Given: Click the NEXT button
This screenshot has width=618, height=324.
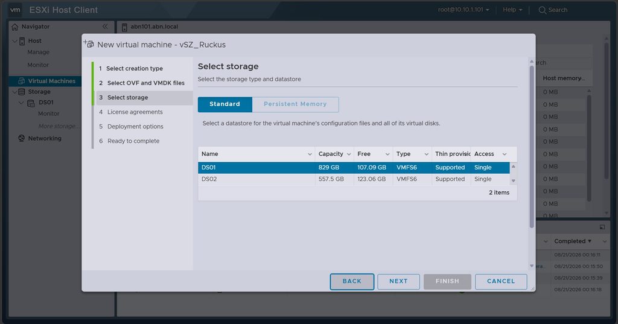Looking at the screenshot, I should click(x=398, y=281).
